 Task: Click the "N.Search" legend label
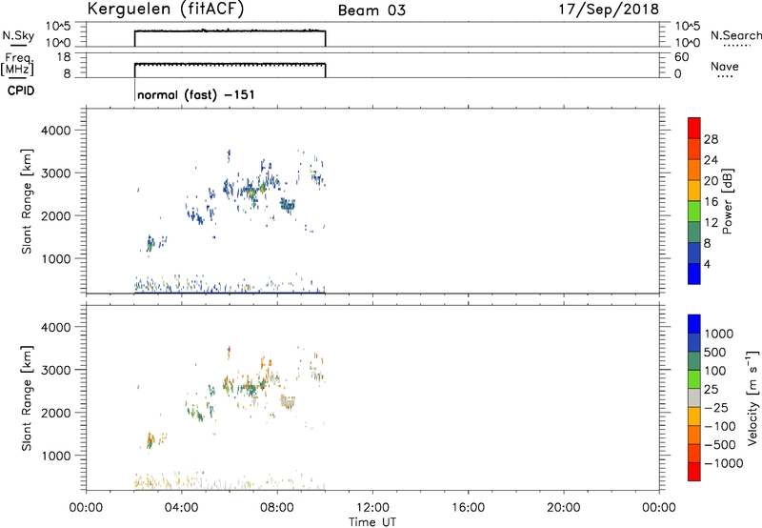(x=735, y=35)
